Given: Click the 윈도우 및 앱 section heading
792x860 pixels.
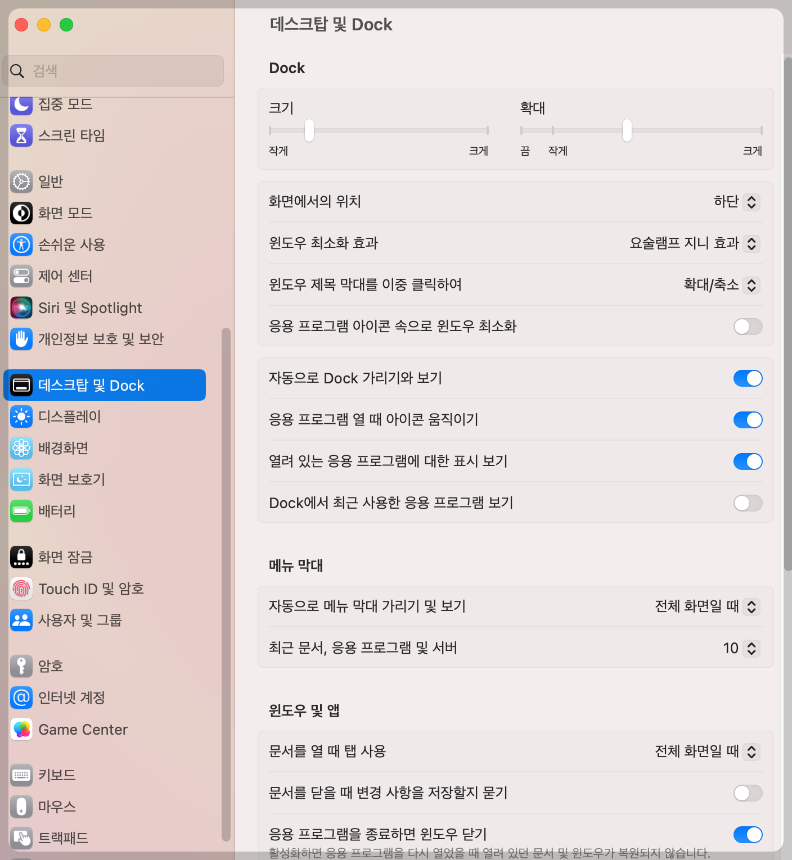Looking at the screenshot, I should tap(304, 710).
